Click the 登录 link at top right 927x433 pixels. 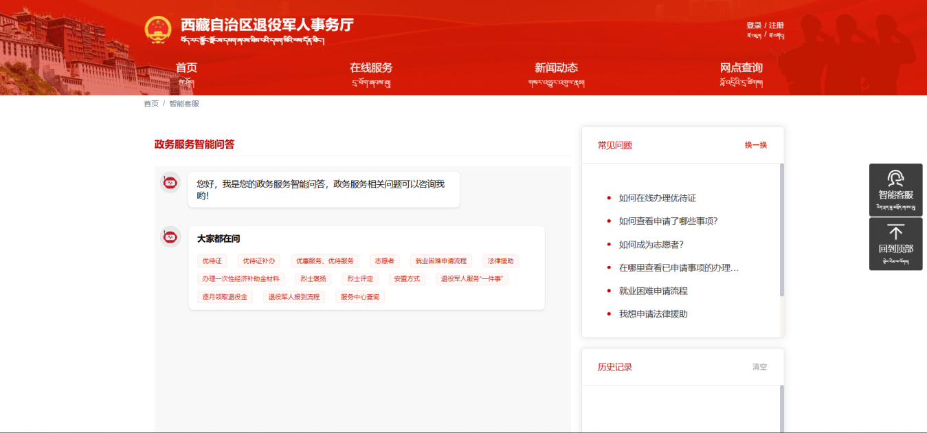tap(754, 25)
